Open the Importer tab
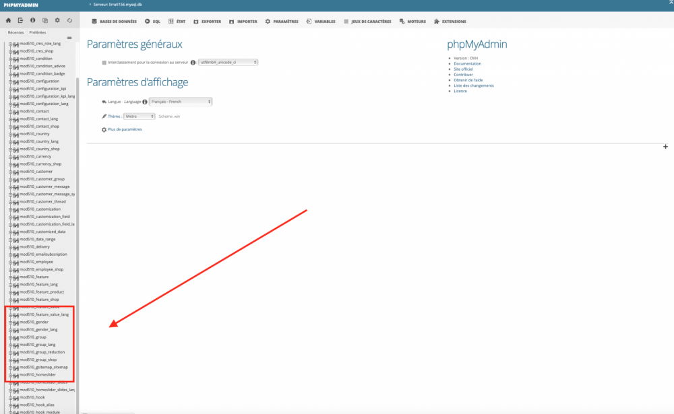Image resolution: width=674 pixels, height=414 pixels. click(243, 22)
